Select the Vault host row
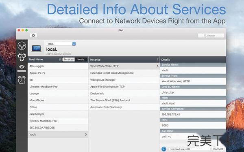Viewport: 244px width, 152px height. pyautogui.click(x=58, y=135)
